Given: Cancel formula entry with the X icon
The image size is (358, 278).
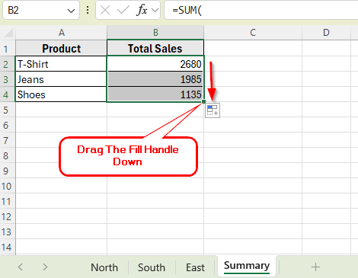Looking at the screenshot, I should click(105, 11).
